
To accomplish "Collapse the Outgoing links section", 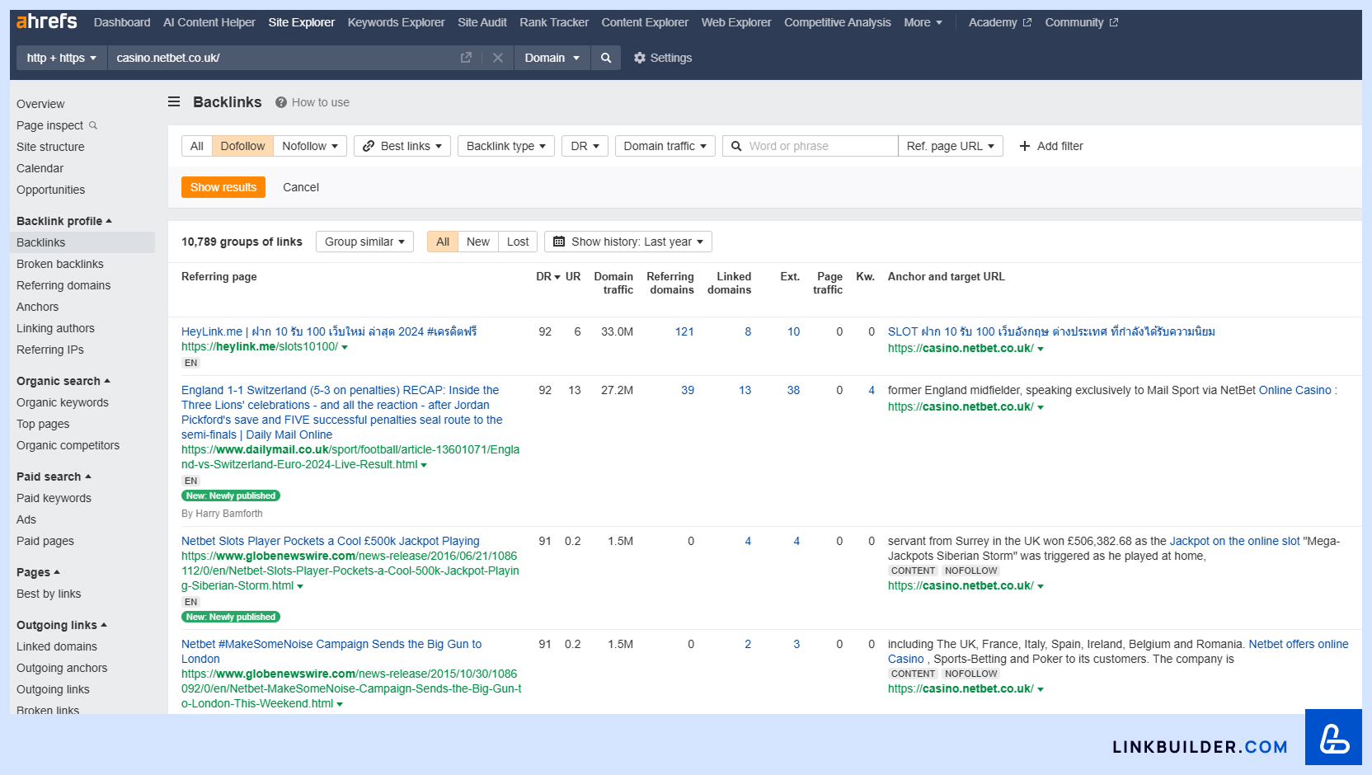I will pyautogui.click(x=62, y=625).
